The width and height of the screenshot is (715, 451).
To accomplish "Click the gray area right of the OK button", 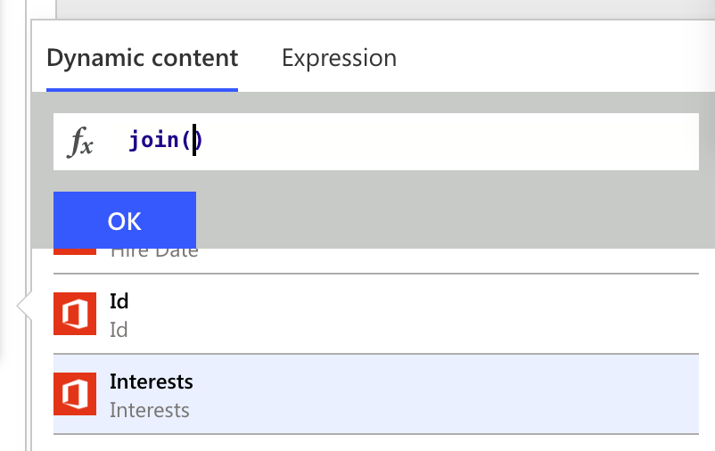I will pyautogui.click(x=446, y=218).
